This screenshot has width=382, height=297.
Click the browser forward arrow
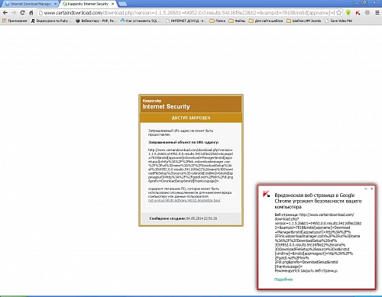coord(14,12)
